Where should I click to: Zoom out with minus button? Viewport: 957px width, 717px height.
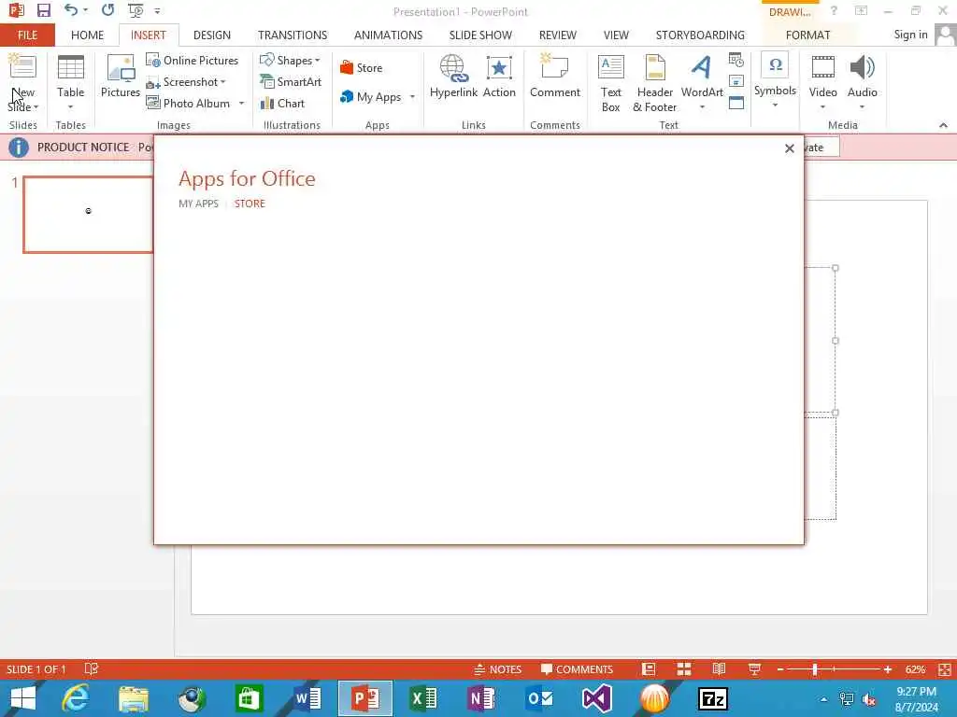[780, 668]
